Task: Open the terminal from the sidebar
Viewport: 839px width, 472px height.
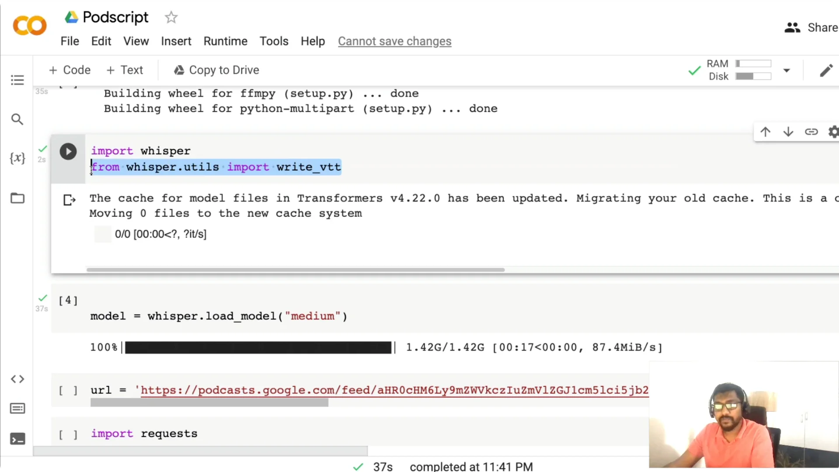Action: [x=17, y=439]
